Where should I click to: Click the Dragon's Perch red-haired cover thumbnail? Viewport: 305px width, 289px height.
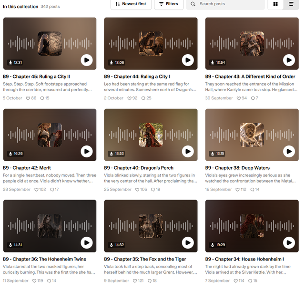click(151, 135)
